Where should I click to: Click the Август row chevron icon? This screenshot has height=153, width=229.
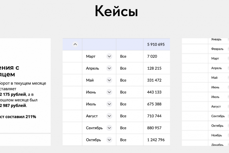click(109, 116)
